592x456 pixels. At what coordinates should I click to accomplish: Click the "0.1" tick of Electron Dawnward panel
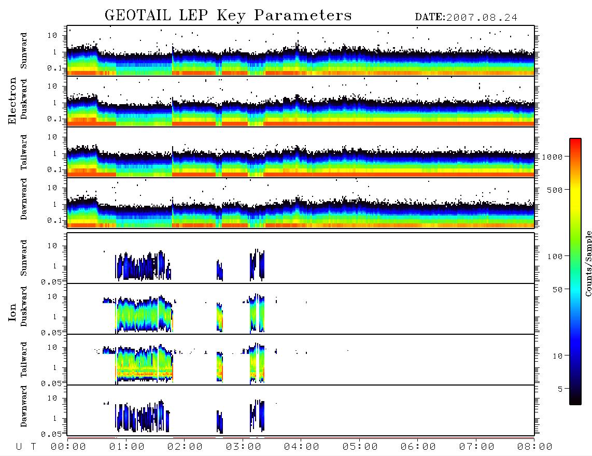[54, 220]
